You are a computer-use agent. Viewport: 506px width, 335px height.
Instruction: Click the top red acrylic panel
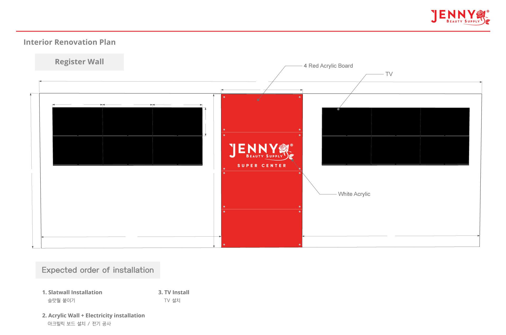262,113
